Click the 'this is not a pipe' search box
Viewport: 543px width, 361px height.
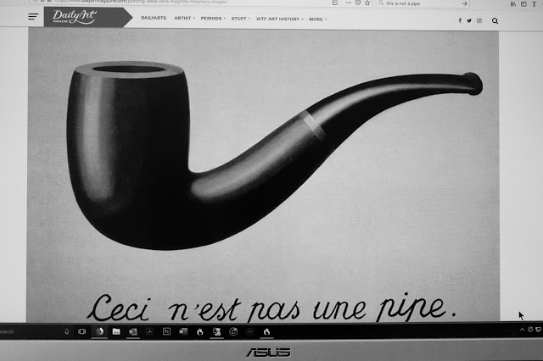pyautogui.click(x=423, y=3)
